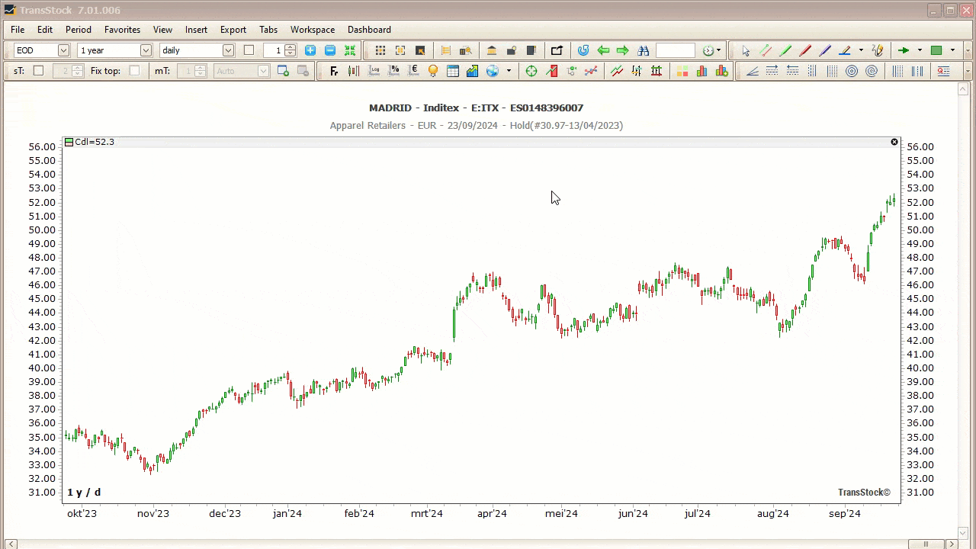Open the Workspace menu
Viewport: 976px width, 549px height.
click(312, 30)
